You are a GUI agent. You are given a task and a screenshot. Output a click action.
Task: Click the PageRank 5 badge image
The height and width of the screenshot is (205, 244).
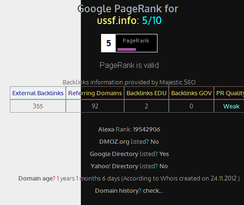pyautogui.click(x=129, y=43)
